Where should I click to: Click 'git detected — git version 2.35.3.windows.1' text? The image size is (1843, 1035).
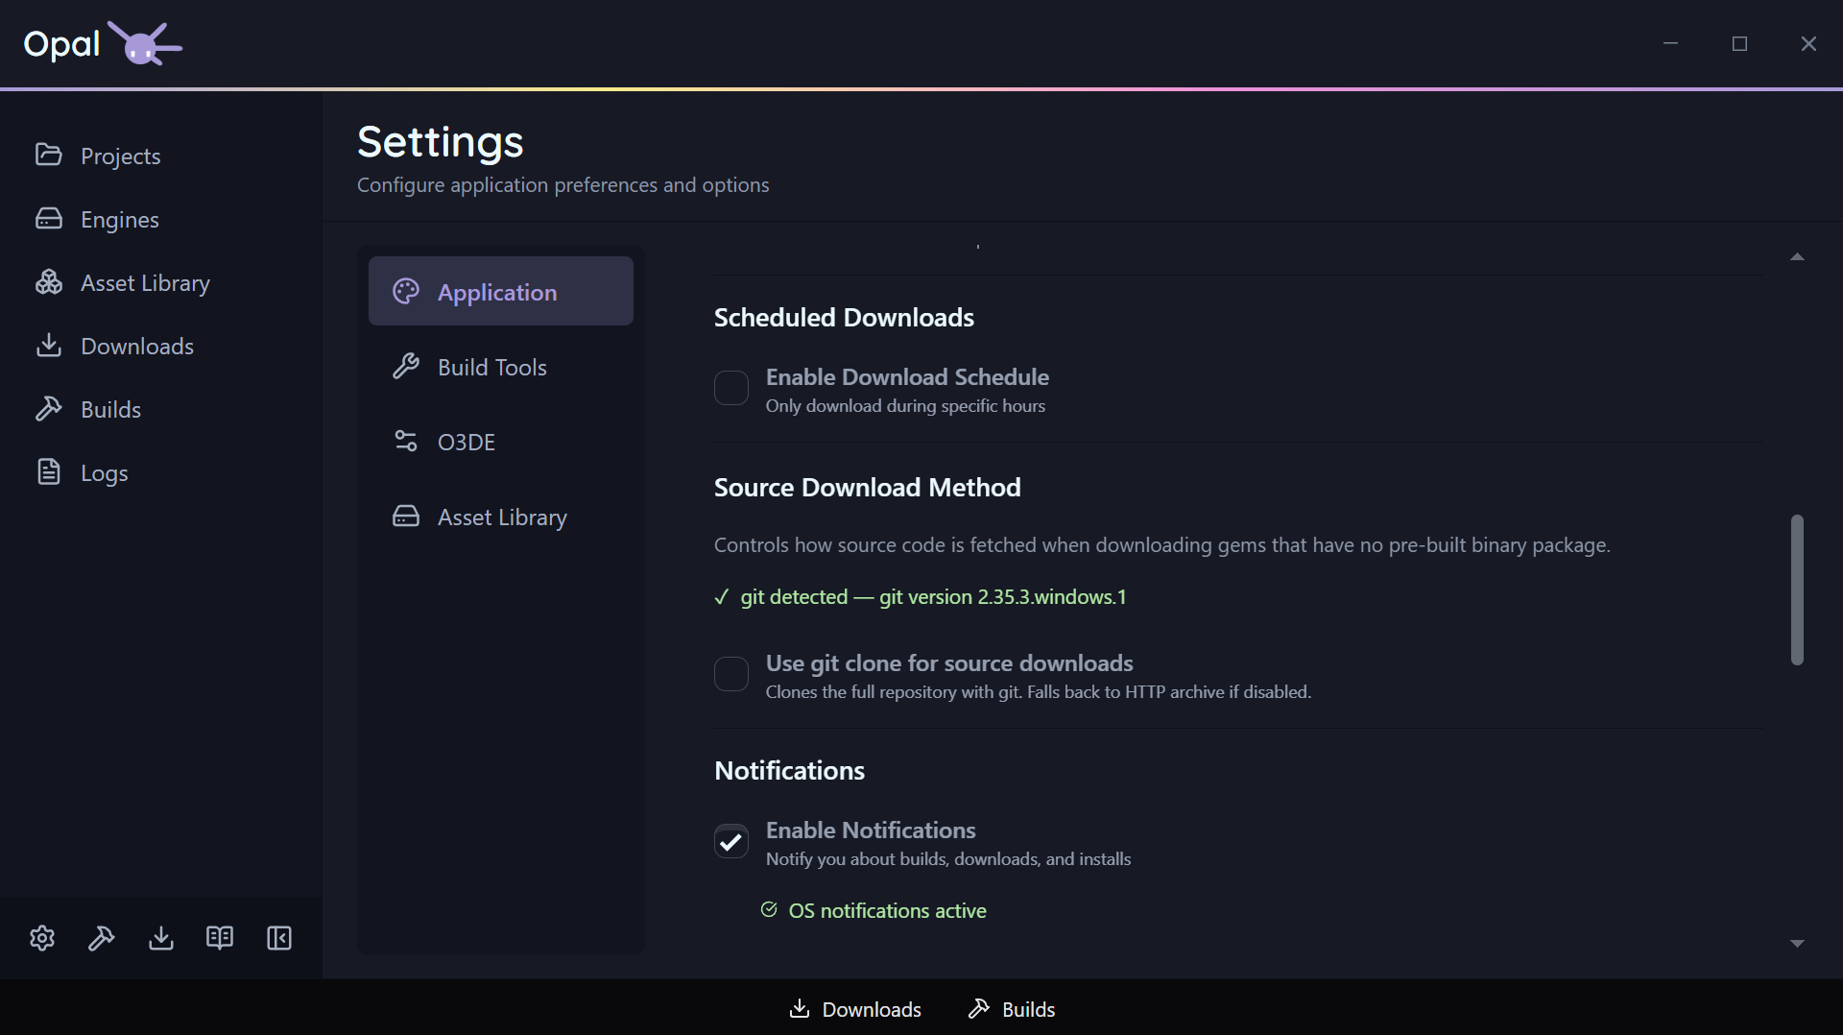[933, 596]
